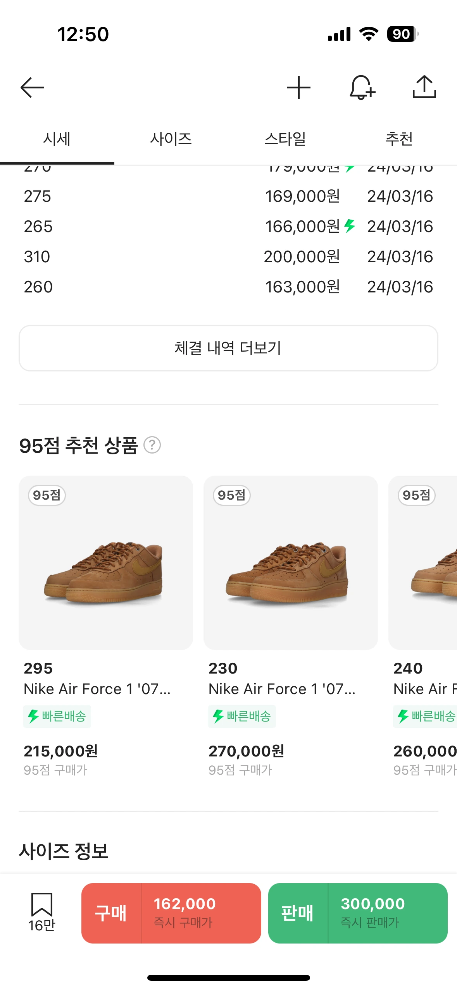Switch to the 시세 tab
The height and width of the screenshot is (990, 457).
[57, 139]
